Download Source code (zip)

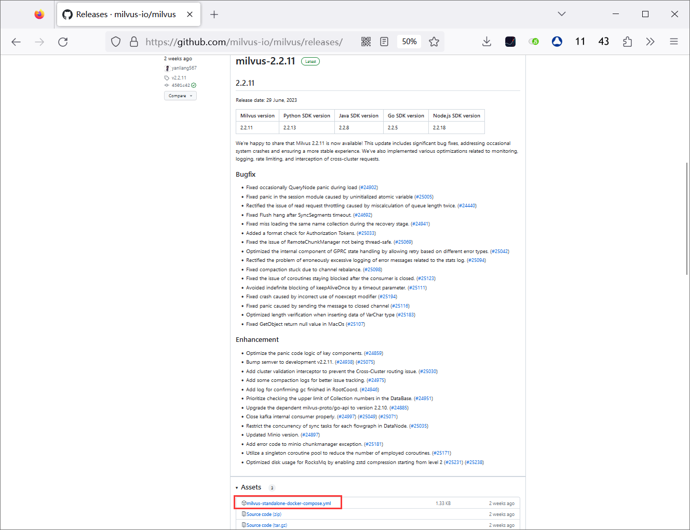tap(264, 514)
